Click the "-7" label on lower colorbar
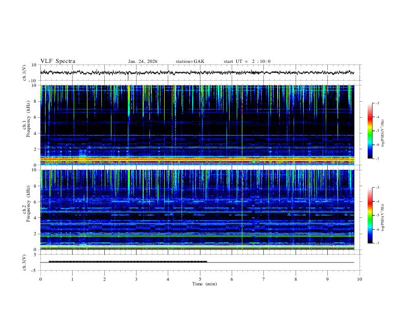The height and width of the screenshot is (313, 405). point(377,243)
